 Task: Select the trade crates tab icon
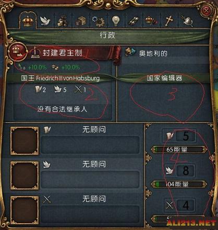pyautogui.click(x=81, y=21)
